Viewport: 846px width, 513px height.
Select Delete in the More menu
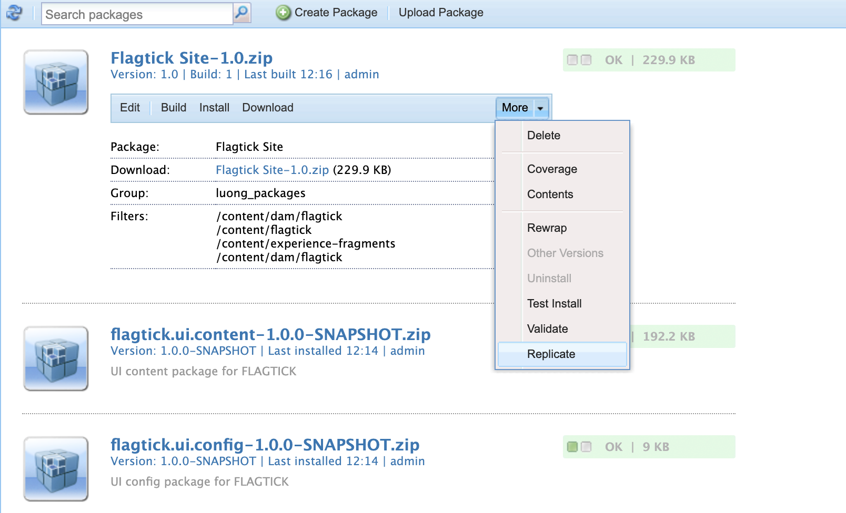(543, 136)
